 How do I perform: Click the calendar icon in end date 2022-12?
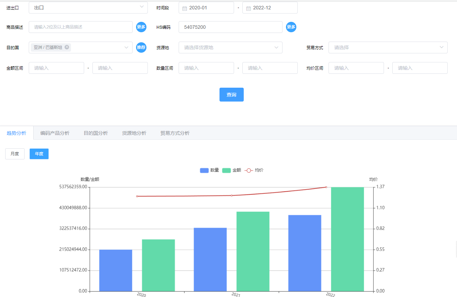tap(248, 8)
